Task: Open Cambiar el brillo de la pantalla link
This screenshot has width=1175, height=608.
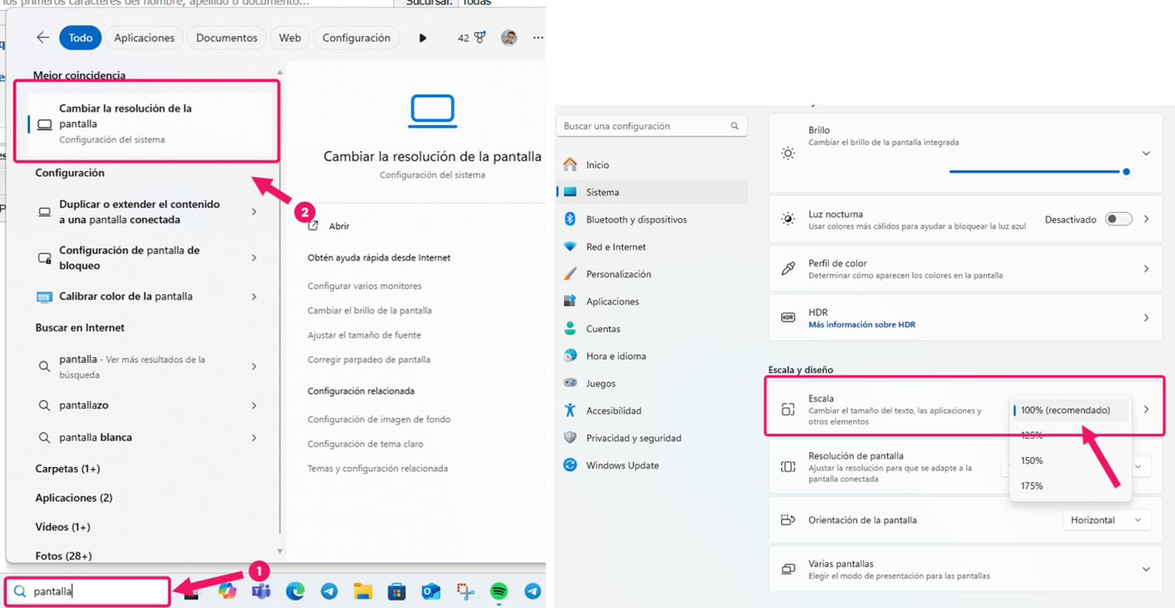Action: tap(369, 310)
